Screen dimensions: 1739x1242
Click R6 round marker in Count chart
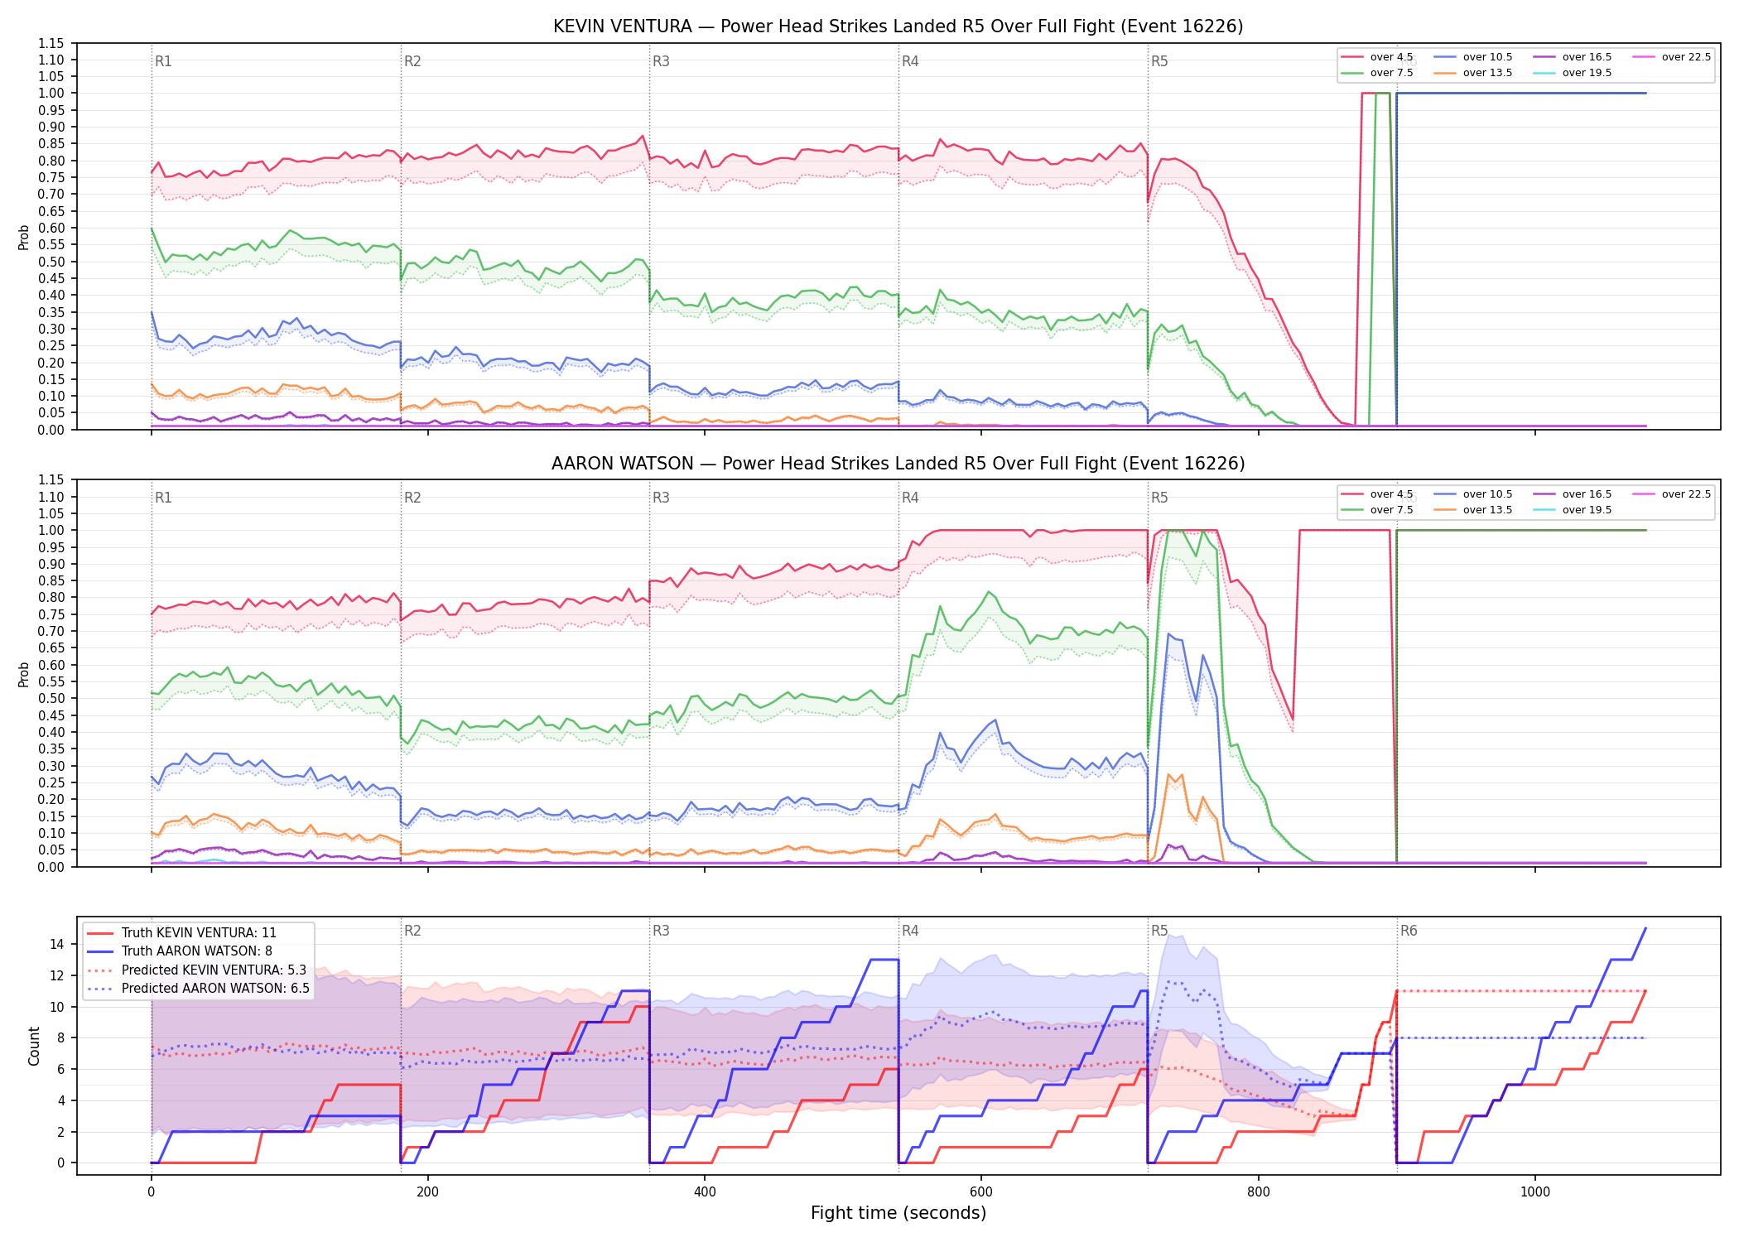(x=1409, y=931)
